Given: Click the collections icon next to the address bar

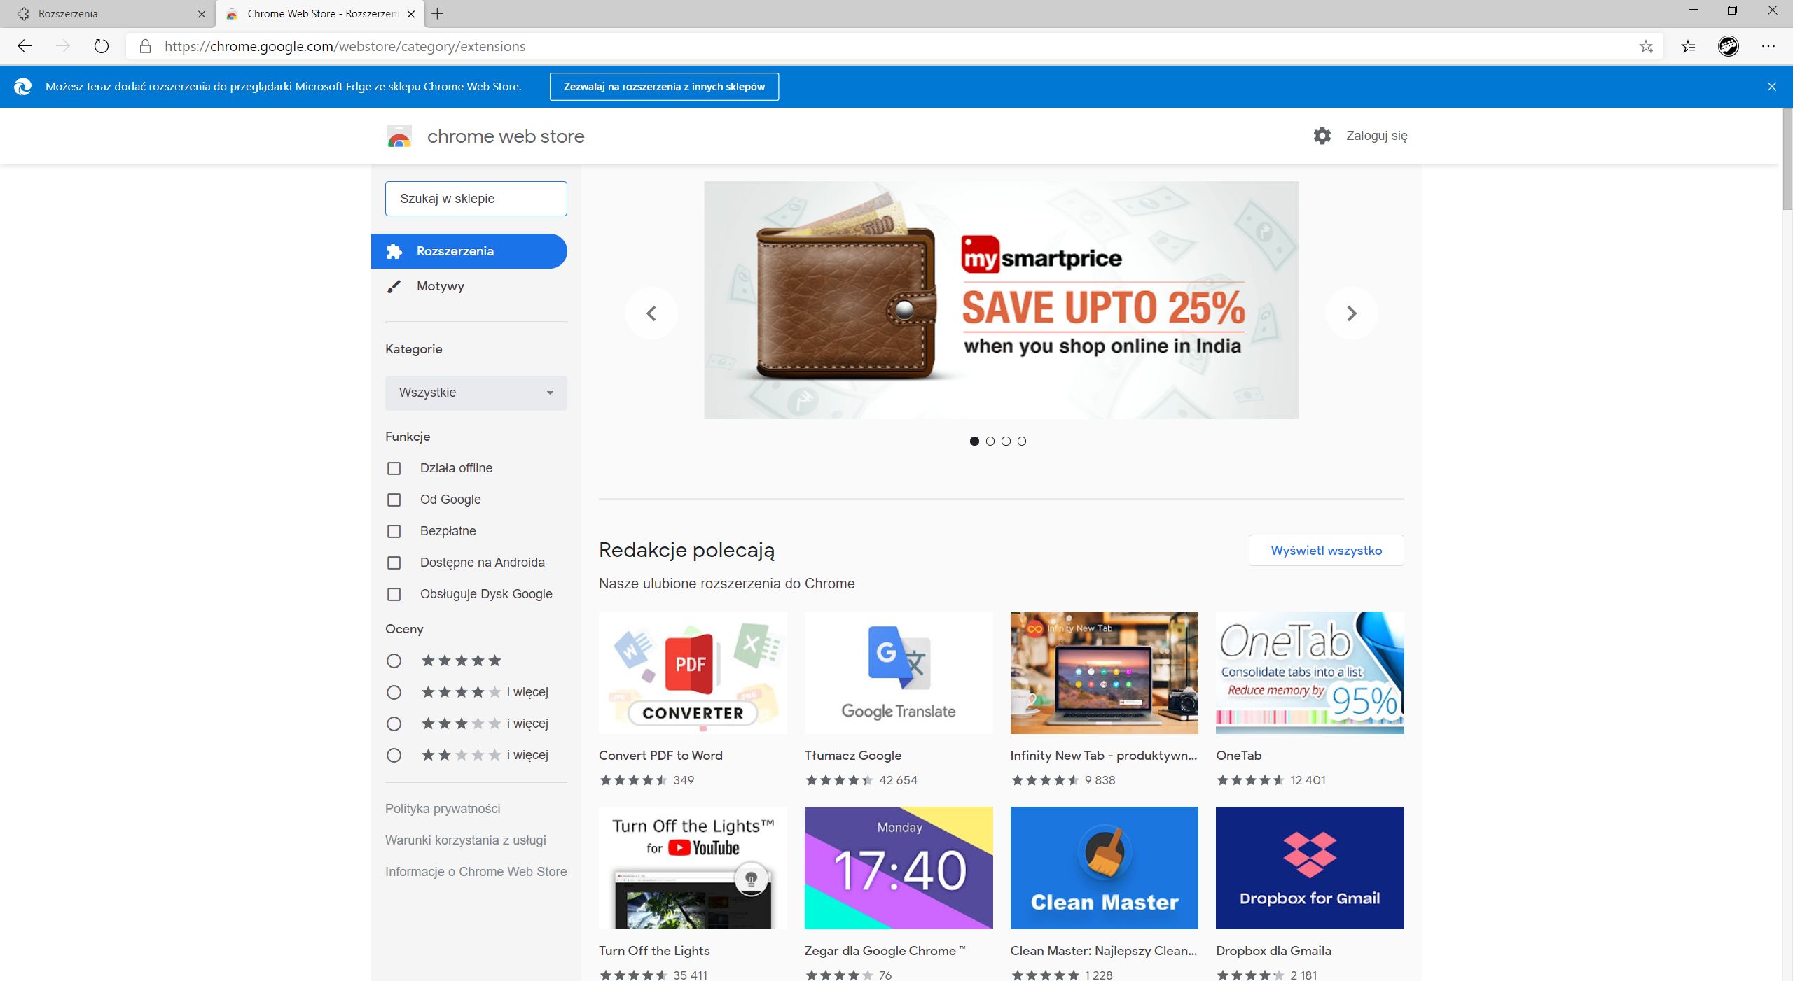Looking at the screenshot, I should (1688, 46).
